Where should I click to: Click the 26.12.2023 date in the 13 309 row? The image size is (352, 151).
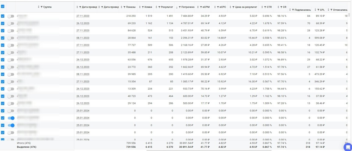[x=83, y=89]
